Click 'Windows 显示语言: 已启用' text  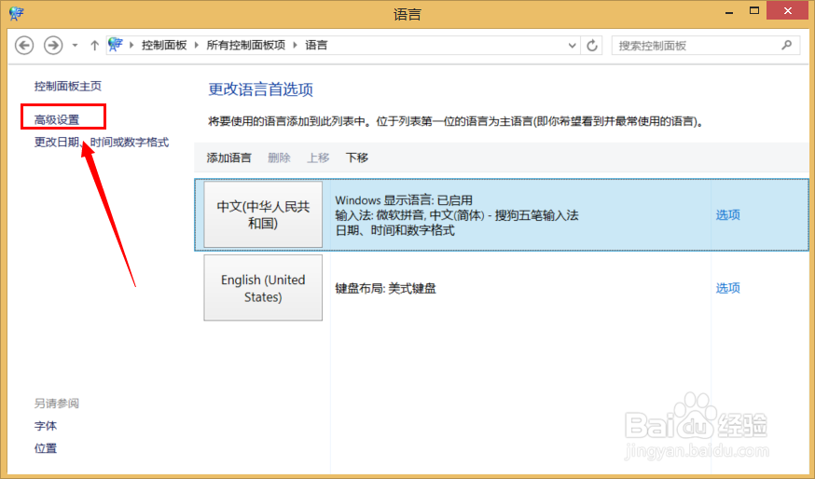(404, 200)
